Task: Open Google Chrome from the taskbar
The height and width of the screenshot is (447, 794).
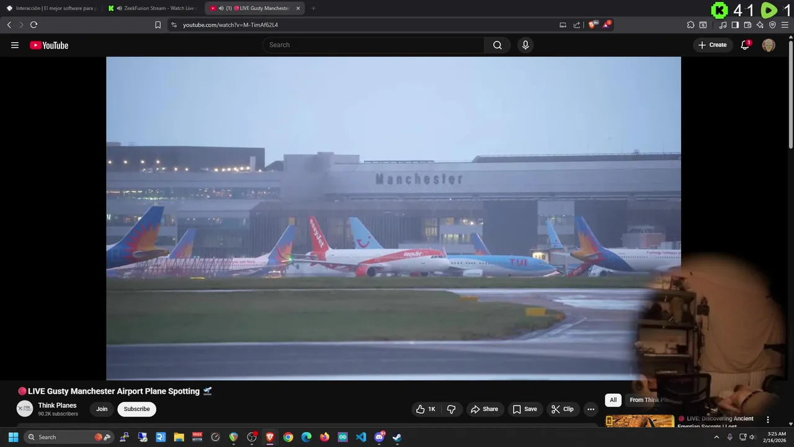Action: [288, 437]
